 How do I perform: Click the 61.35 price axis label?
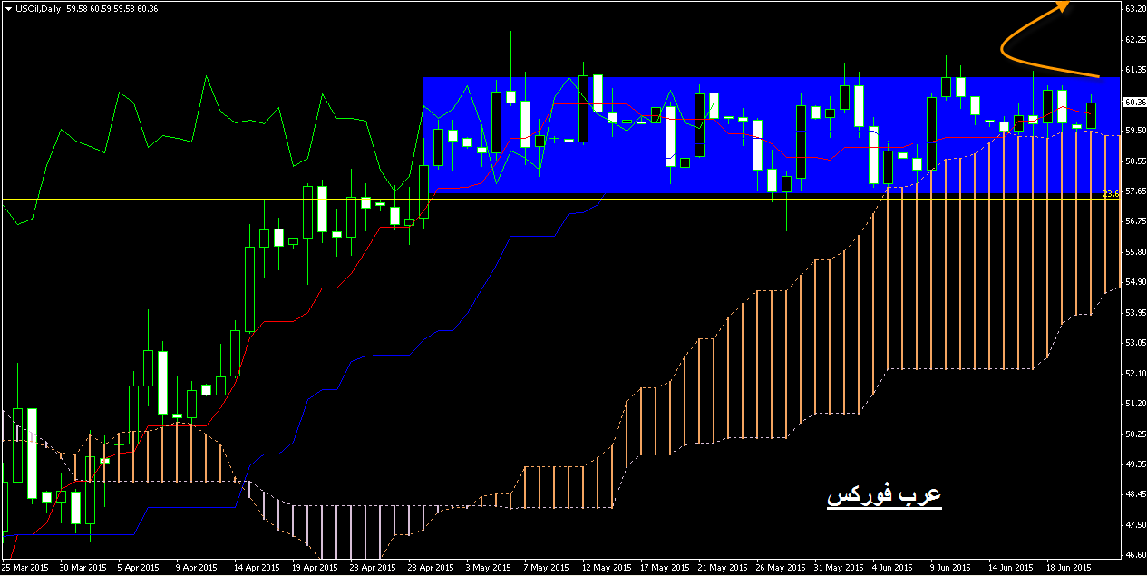pos(1134,70)
